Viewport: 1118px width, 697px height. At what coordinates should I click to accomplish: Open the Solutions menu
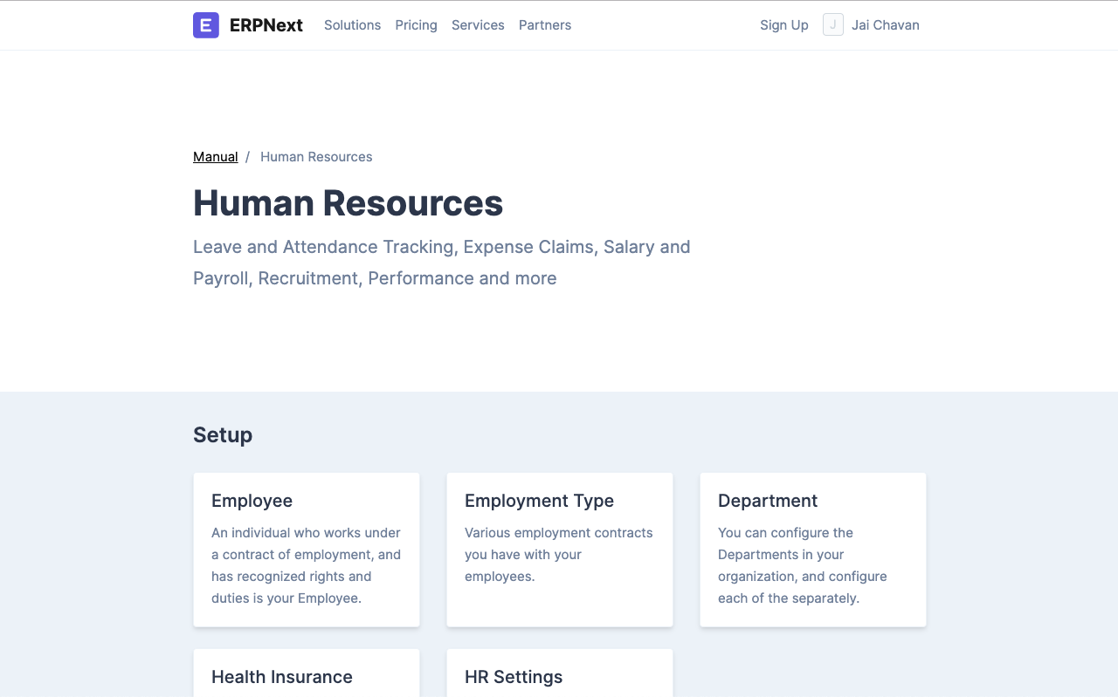tap(352, 25)
